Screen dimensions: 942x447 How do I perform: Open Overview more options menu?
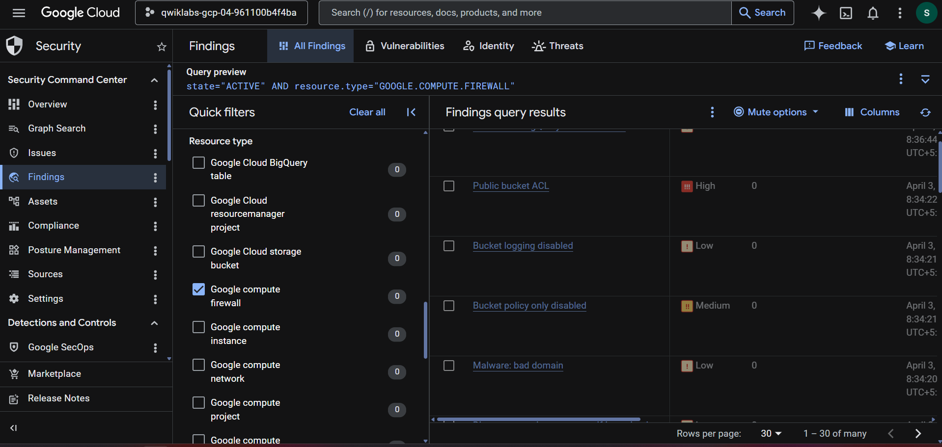155,105
